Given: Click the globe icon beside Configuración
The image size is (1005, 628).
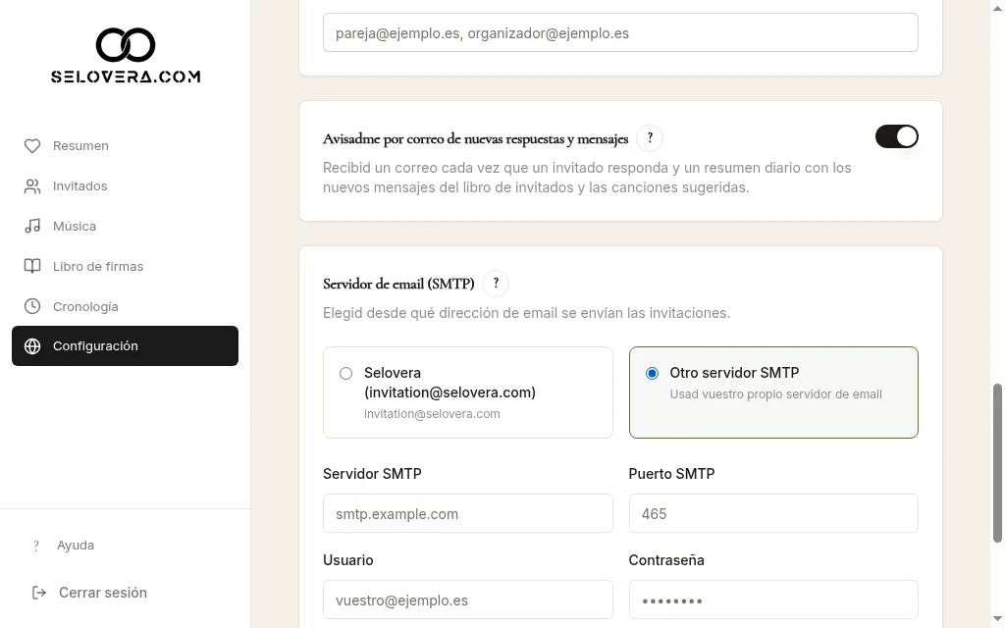Looking at the screenshot, I should (32, 346).
